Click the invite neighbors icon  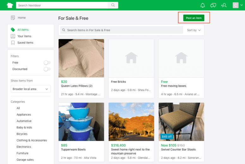coord(224,5)
